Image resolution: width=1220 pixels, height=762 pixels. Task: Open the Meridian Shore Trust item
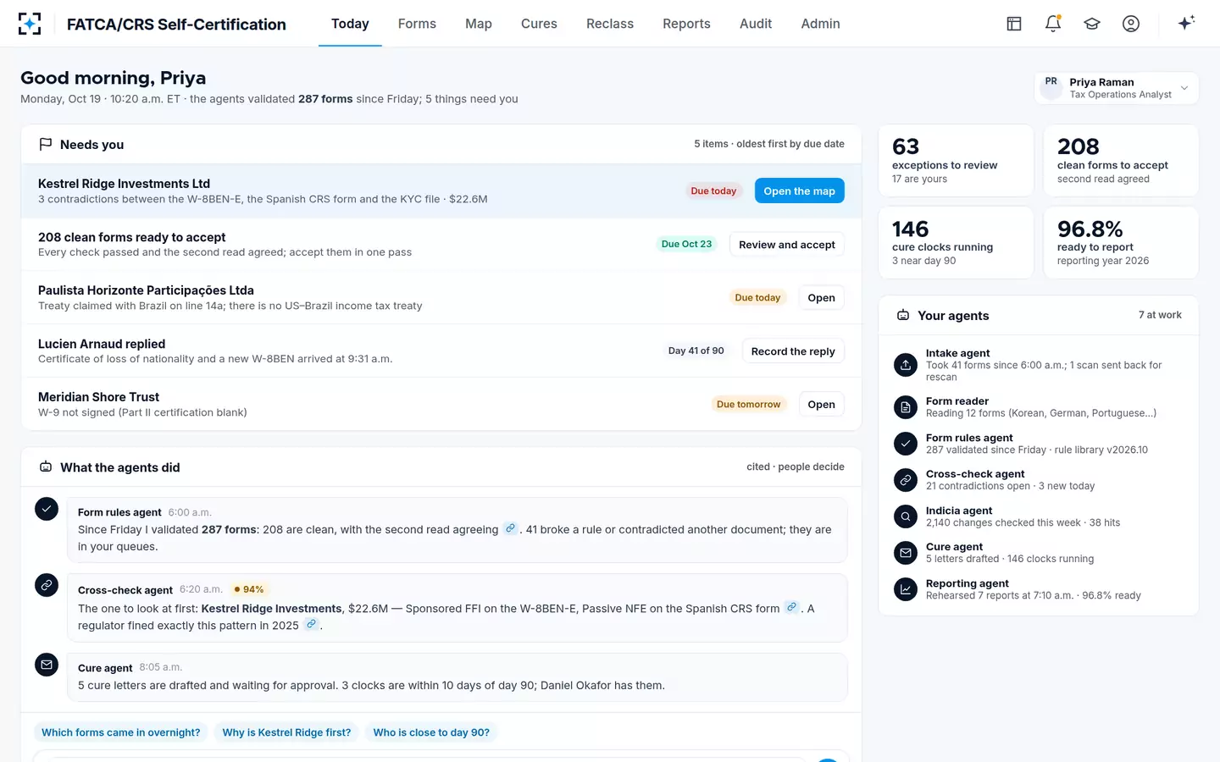(821, 405)
